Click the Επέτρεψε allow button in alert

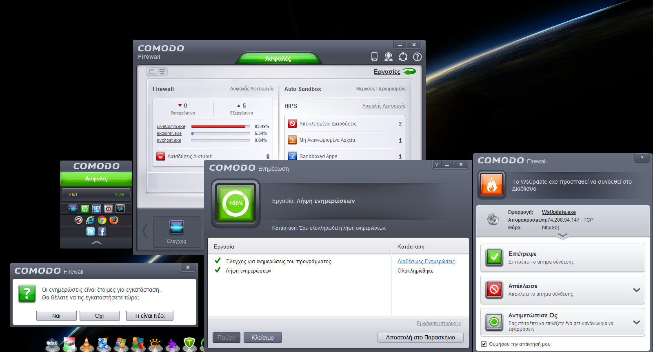click(563, 257)
